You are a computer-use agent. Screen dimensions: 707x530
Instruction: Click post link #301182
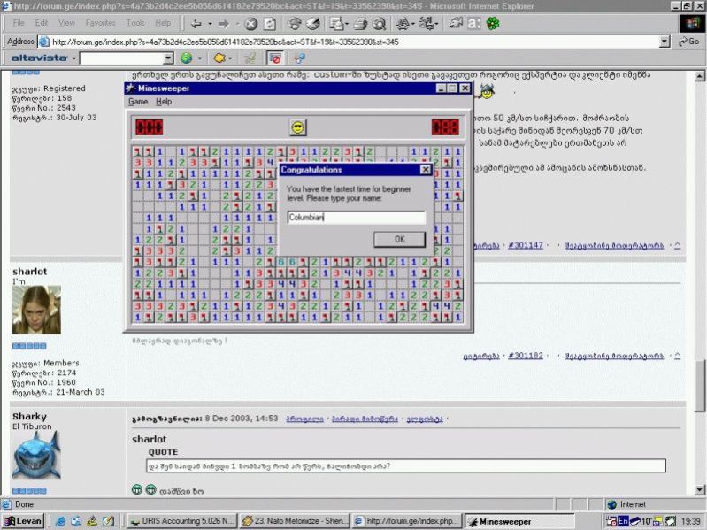click(x=526, y=356)
